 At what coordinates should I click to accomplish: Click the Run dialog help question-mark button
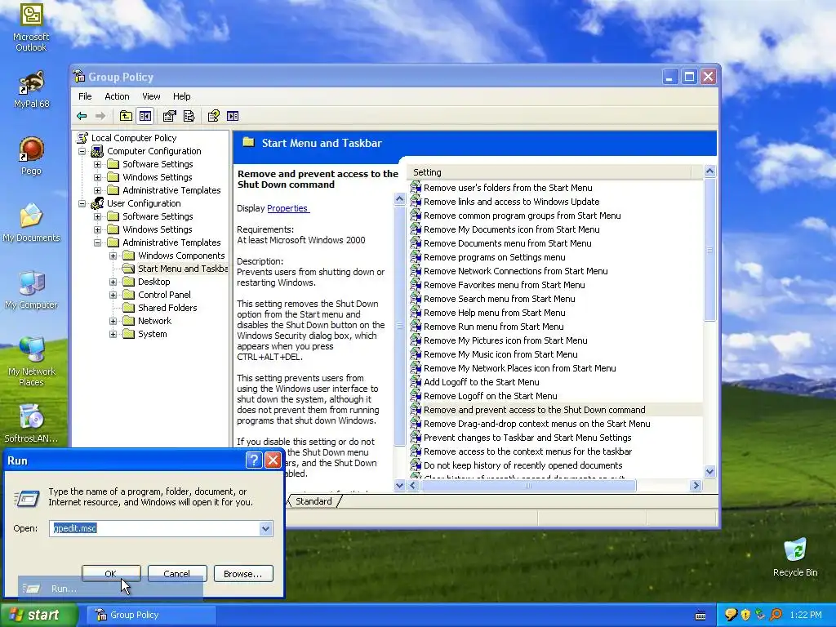click(x=254, y=460)
